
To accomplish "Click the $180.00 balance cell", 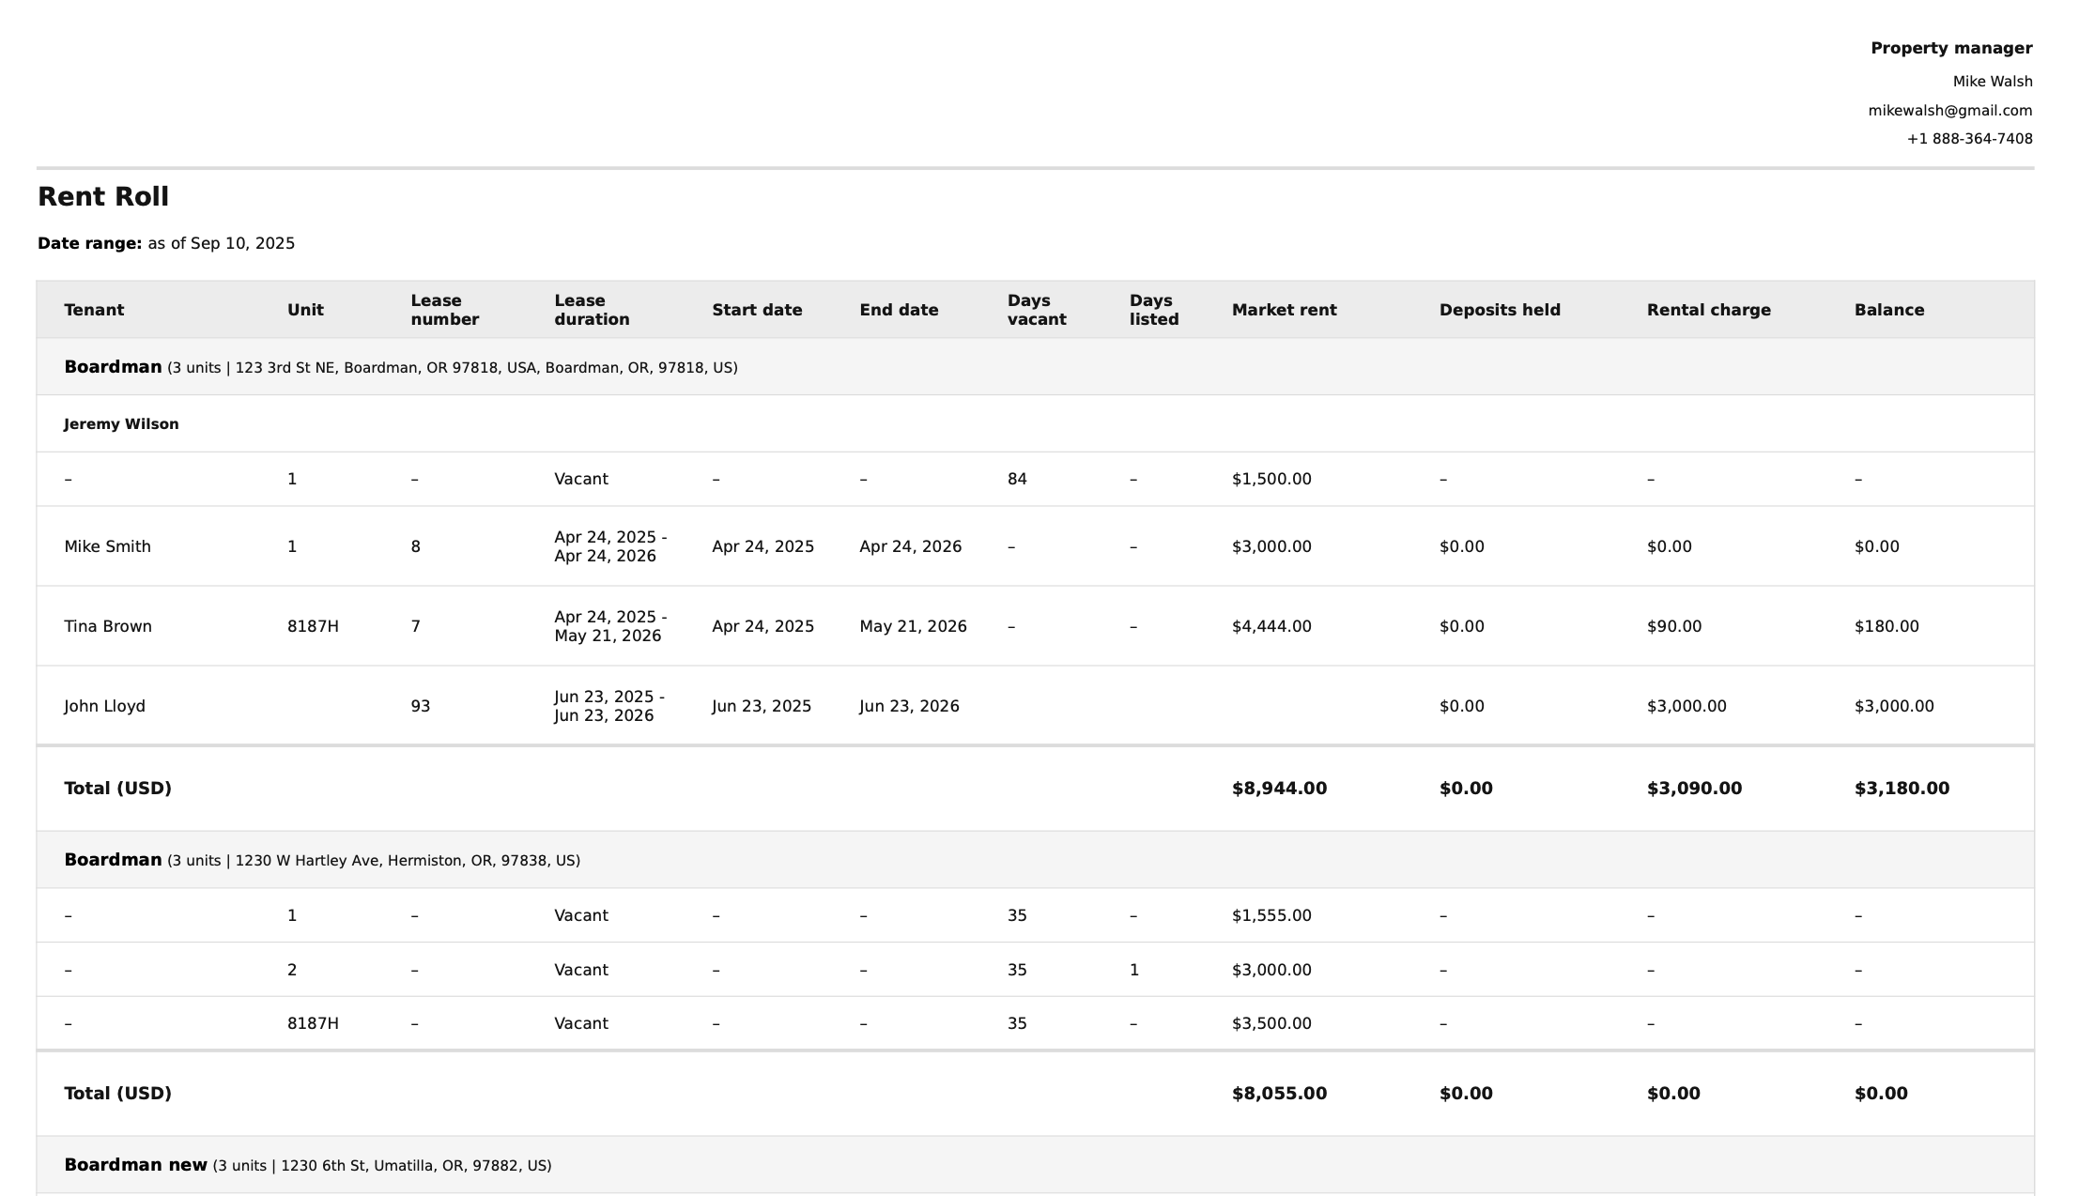I will point(1886,627).
